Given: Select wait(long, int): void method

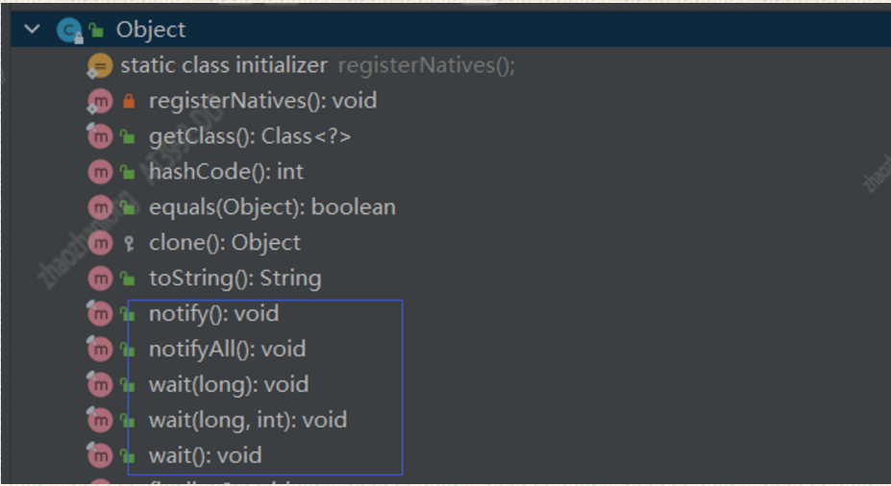Looking at the screenshot, I should [248, 420].
